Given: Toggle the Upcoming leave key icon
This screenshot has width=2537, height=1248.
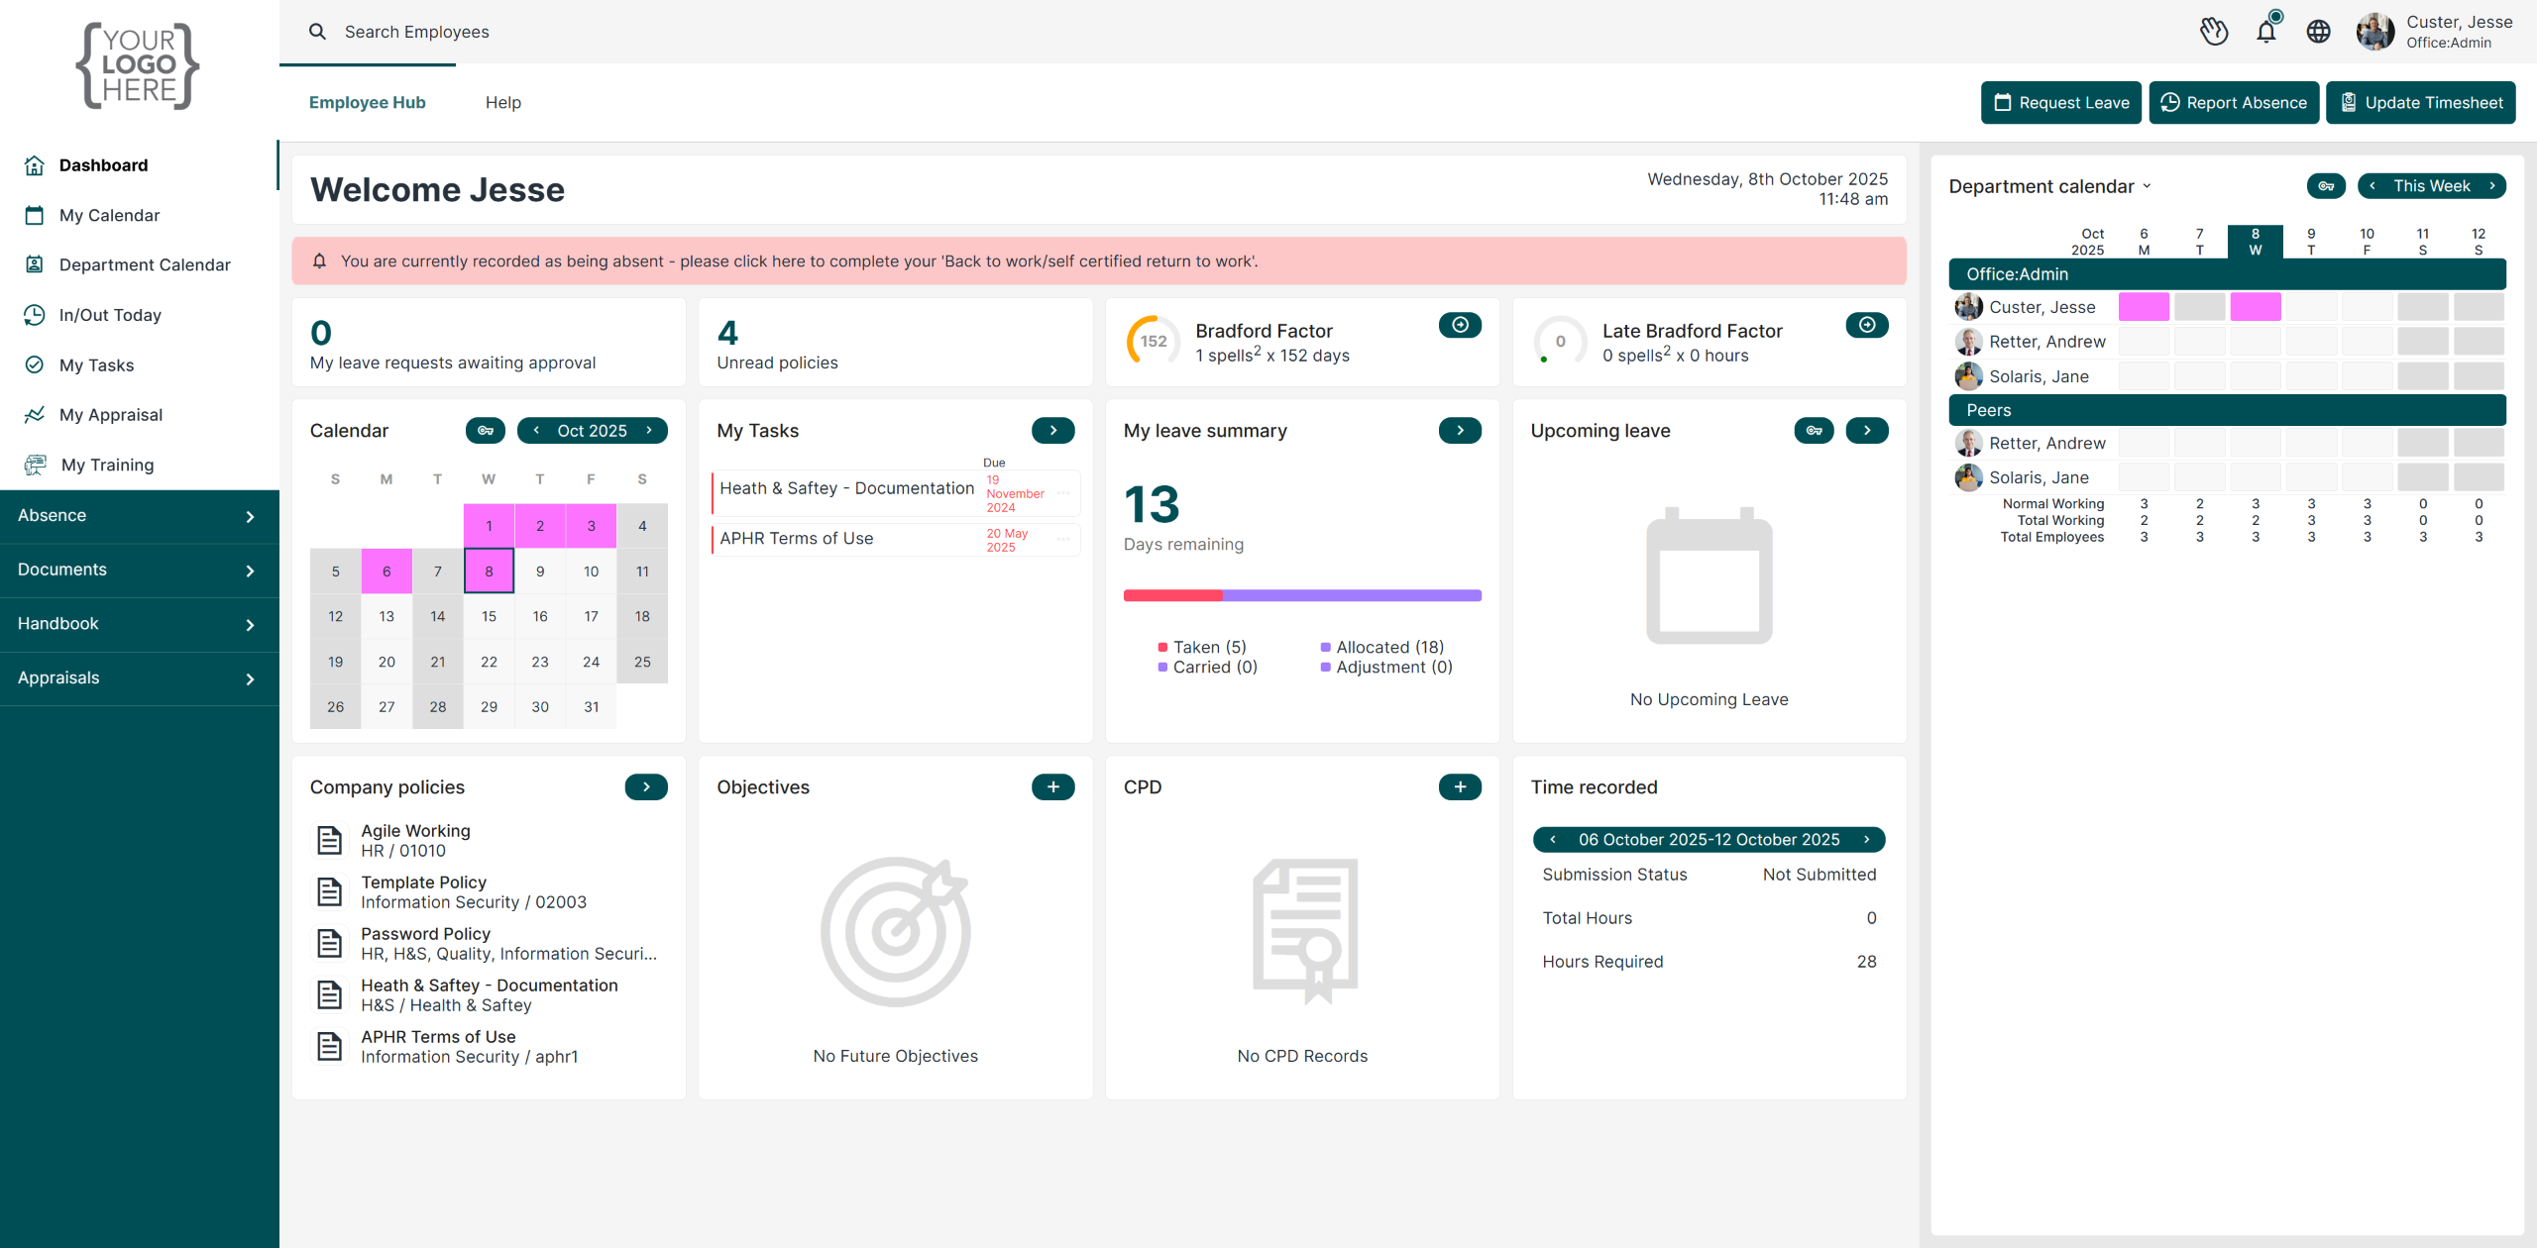Looking at the screenshot, I should click(1814, 431).
